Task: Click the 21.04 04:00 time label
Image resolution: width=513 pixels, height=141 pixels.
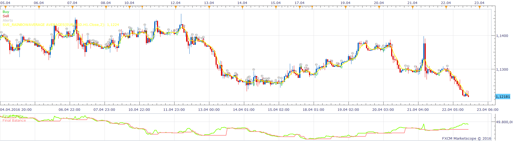Action: click(418, 110)
